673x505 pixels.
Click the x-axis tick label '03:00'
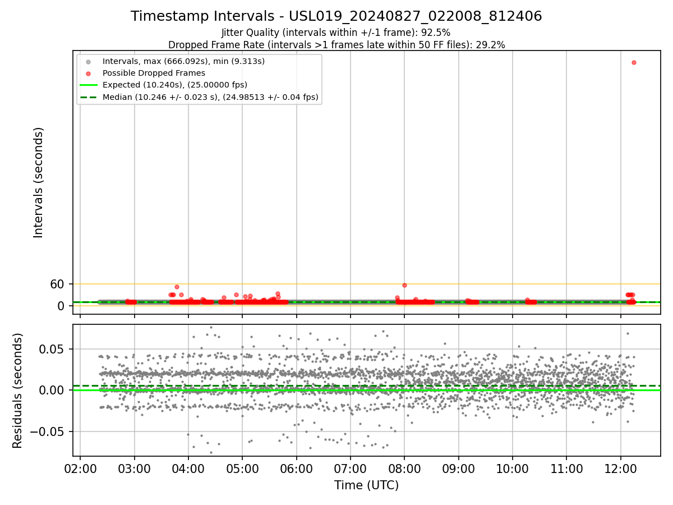[x=134, y=468]
